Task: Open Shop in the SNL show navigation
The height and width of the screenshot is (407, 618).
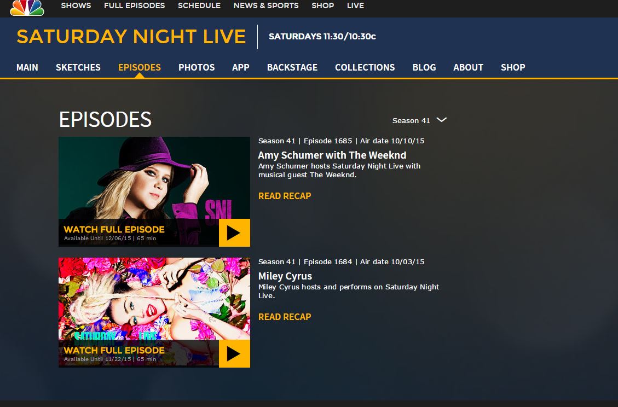Action: pyautogui.click(x=513, y=67)
